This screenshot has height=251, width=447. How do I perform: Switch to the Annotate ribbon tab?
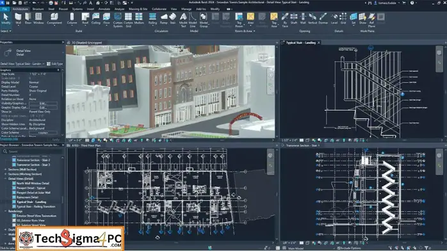tap(104, 9)
